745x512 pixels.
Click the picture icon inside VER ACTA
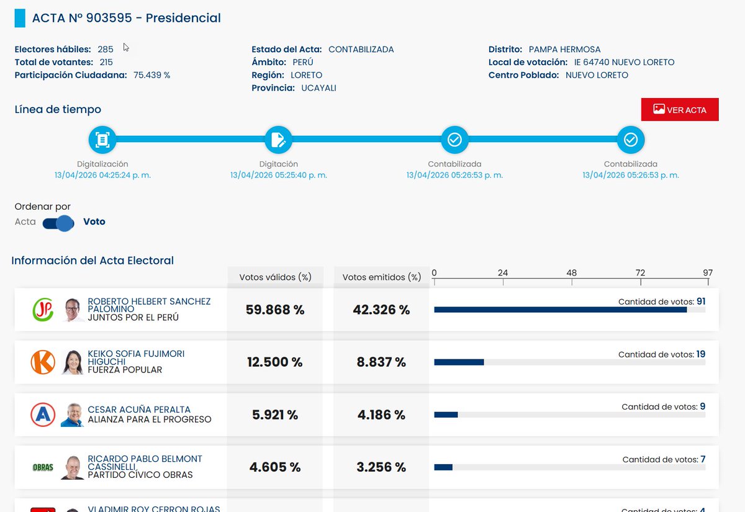click(x=659, y=109)
